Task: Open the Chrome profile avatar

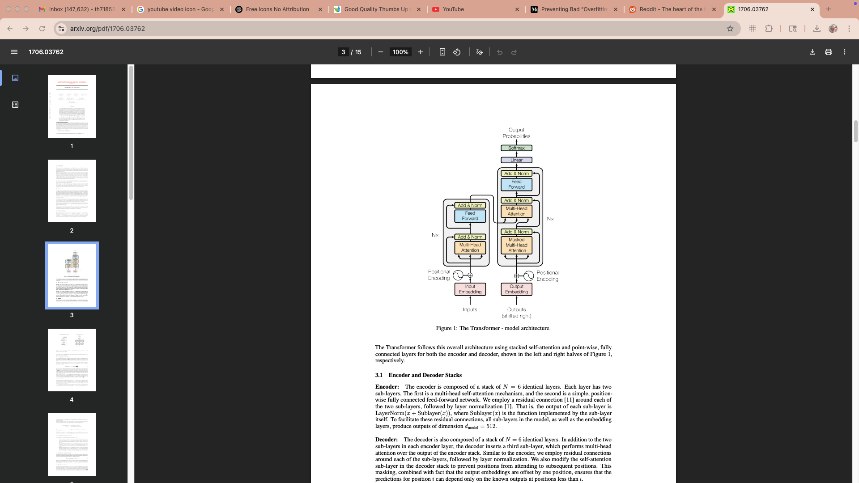Action: [x=833, y=29]
